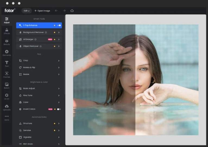Open the Effects panel in sidebar
This screenshot has width=208, height=147.
pyautogui.click(x=7, y=31)
